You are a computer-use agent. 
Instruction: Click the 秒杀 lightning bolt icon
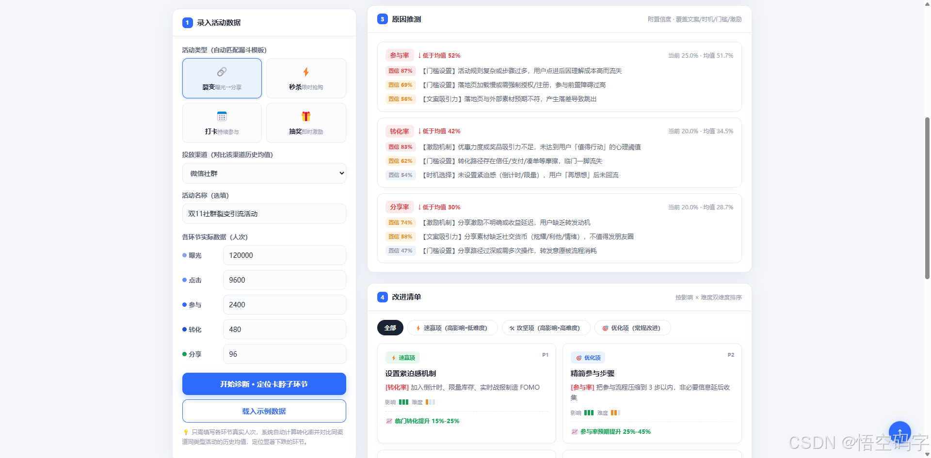306,72
